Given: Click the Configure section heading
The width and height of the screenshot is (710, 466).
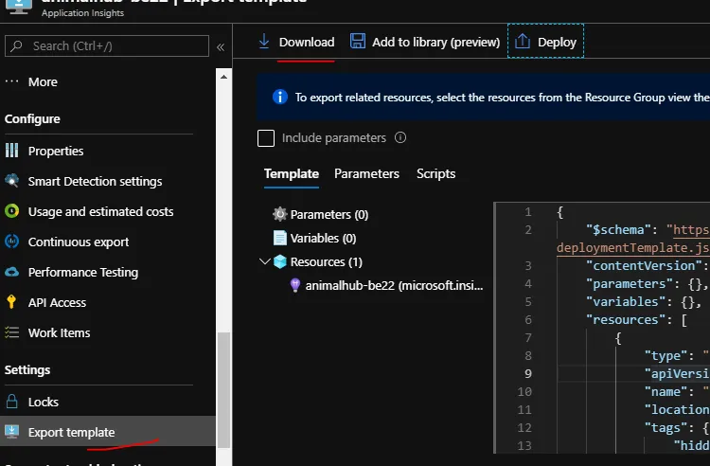Looking at the screenshot, I should [32, 119].
